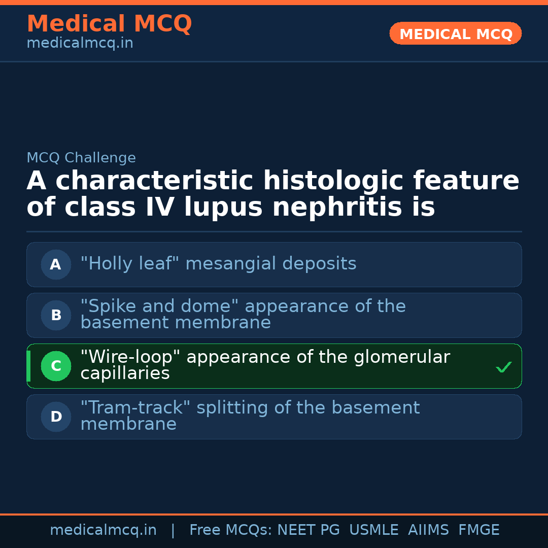Screen dimensions: 548x548
Task: Click the Free MCQs text in footer
Action: (x=230, y=530)
